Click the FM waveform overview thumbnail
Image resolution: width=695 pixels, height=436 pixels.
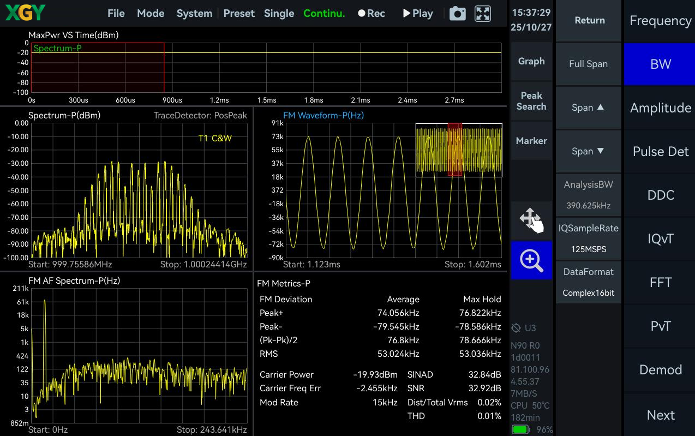click(x=459, y=150)
